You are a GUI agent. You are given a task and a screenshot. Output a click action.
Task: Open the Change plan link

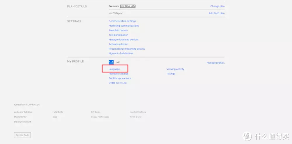pos(217,6)
